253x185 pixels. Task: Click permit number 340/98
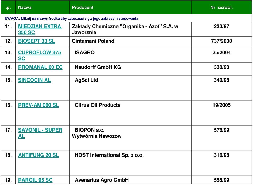(x=221, y=80)
